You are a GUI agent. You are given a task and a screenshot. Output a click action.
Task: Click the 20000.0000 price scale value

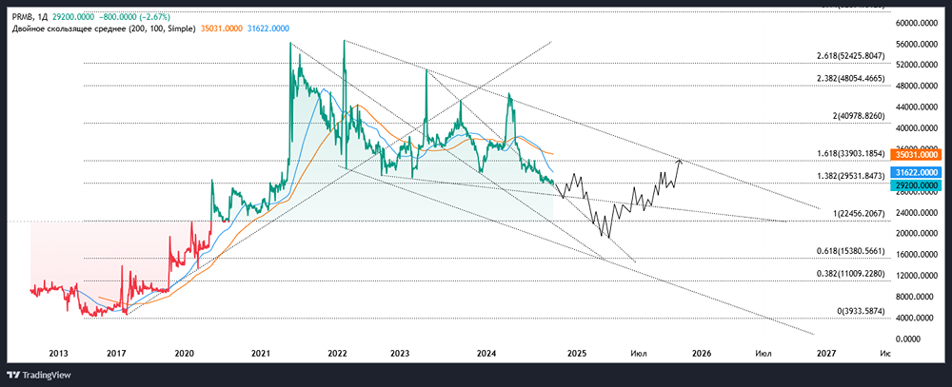point(917,234)
